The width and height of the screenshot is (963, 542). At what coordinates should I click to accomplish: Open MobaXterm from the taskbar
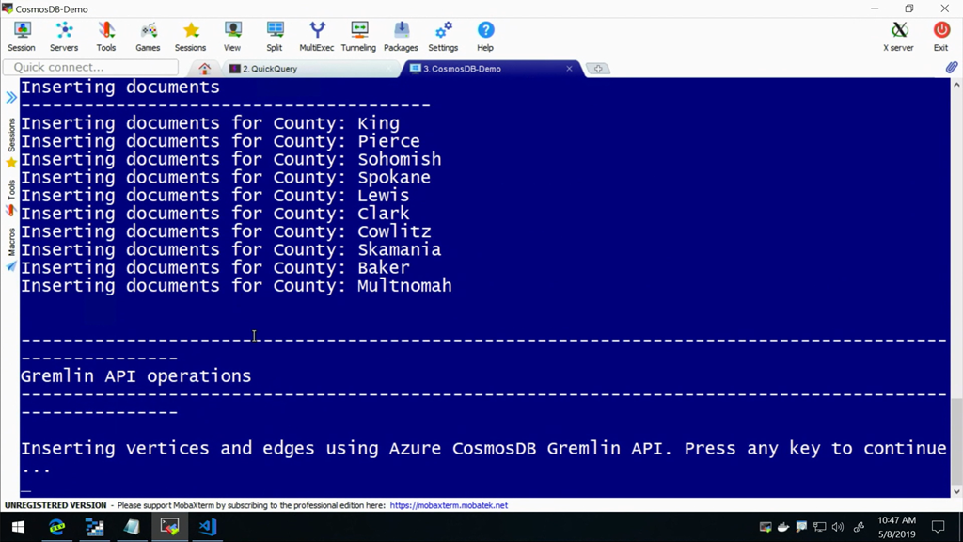169,527
